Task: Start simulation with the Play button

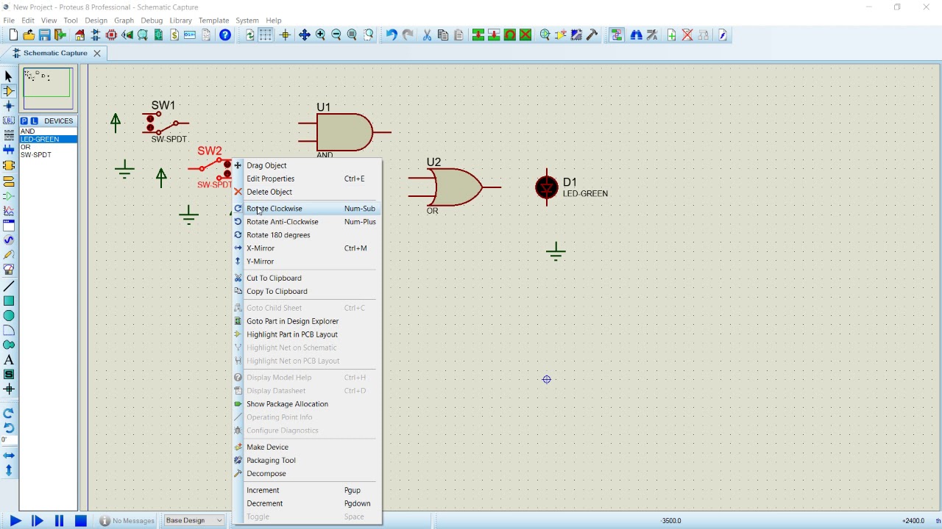Action: point(15,521)
